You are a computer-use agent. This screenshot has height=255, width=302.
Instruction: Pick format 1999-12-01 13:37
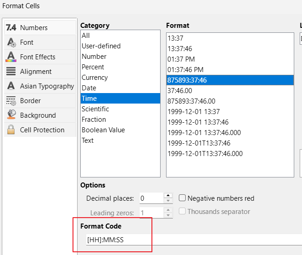[x=230, y=112]
